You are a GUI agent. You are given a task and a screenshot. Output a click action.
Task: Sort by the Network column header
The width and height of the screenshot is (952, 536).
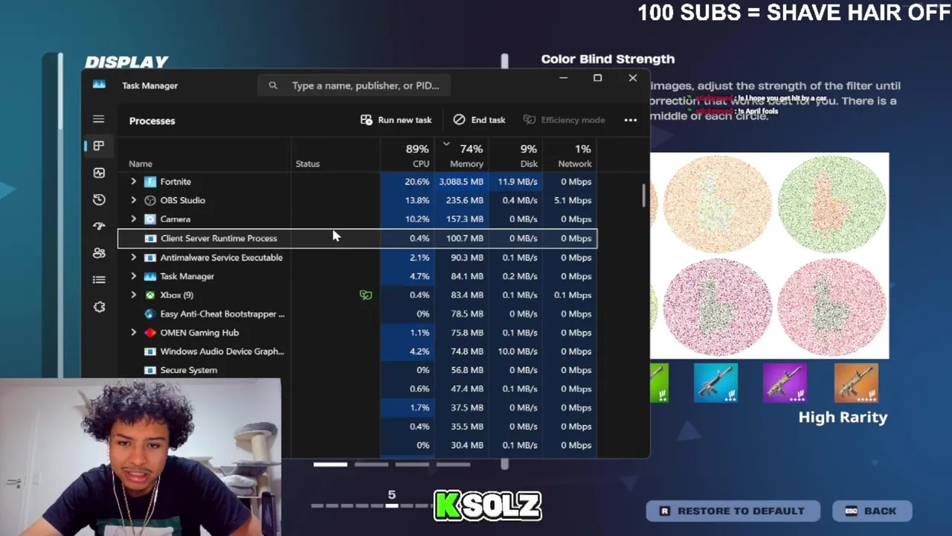coord(570,156)
